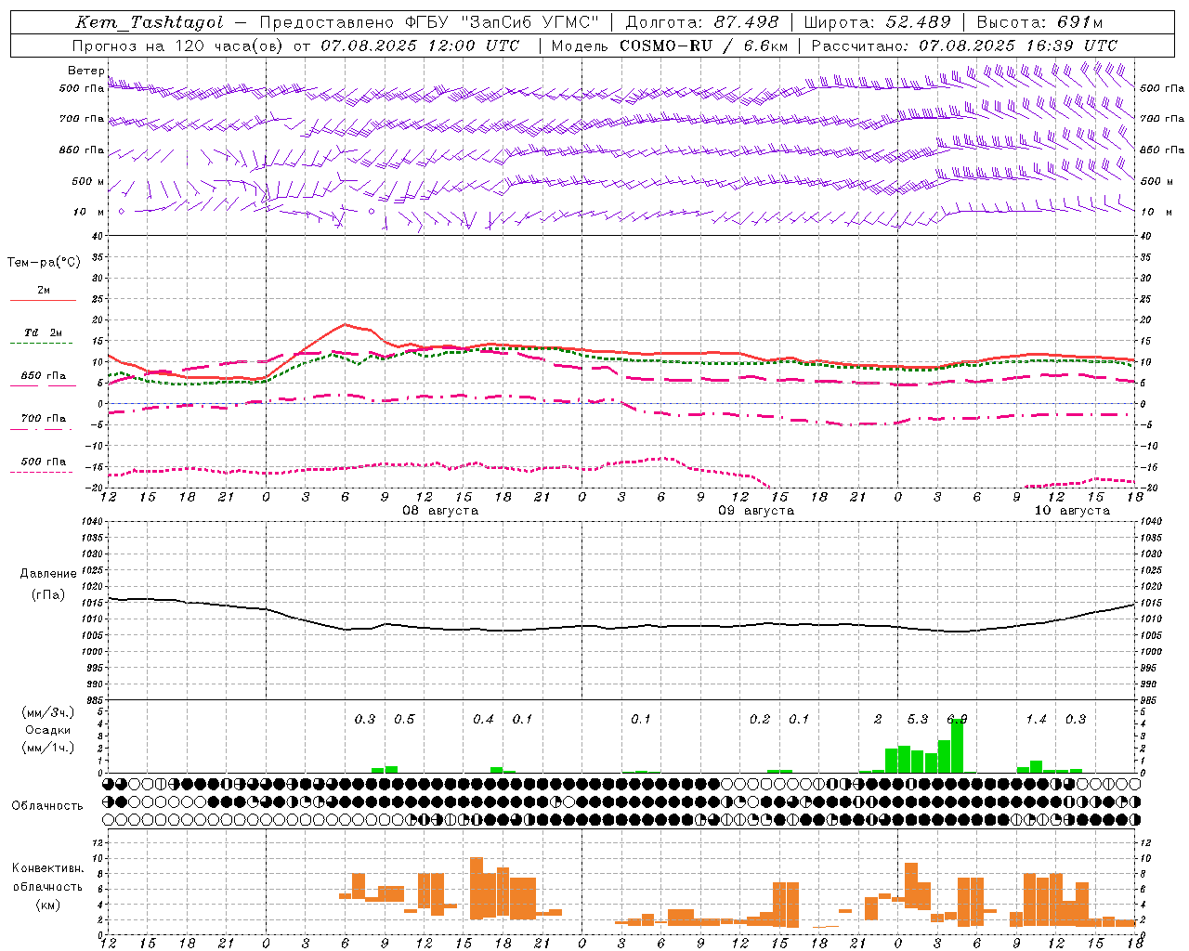Select the 08 августа date label
The image size is (1189, 951).
(x=440, y=511)
